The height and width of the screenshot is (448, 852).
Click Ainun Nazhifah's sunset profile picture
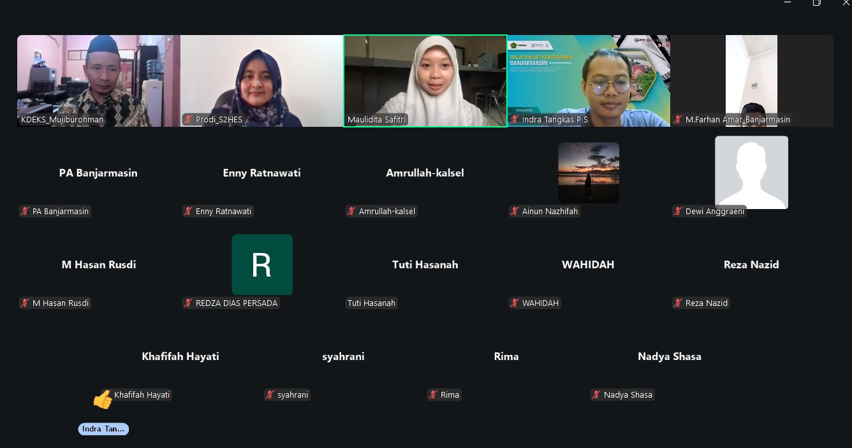(x=589, y=173)
